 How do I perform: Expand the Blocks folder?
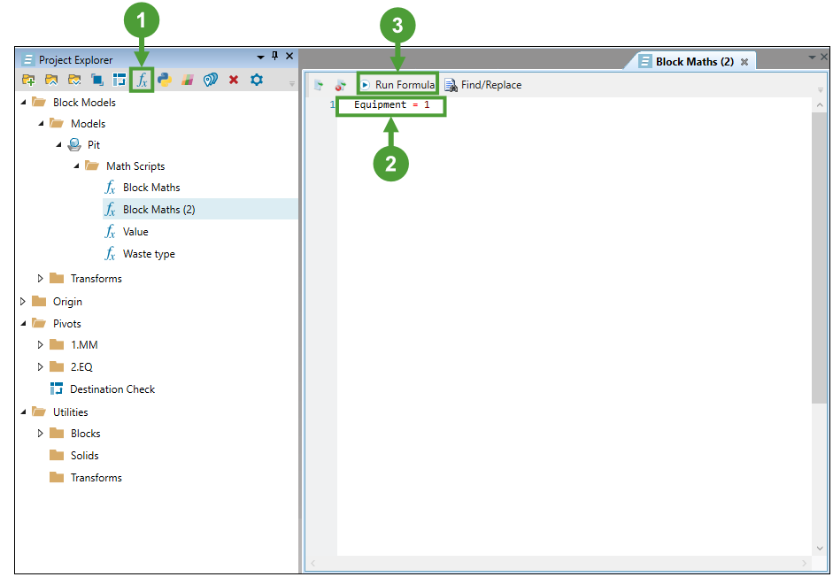[41, 433]
